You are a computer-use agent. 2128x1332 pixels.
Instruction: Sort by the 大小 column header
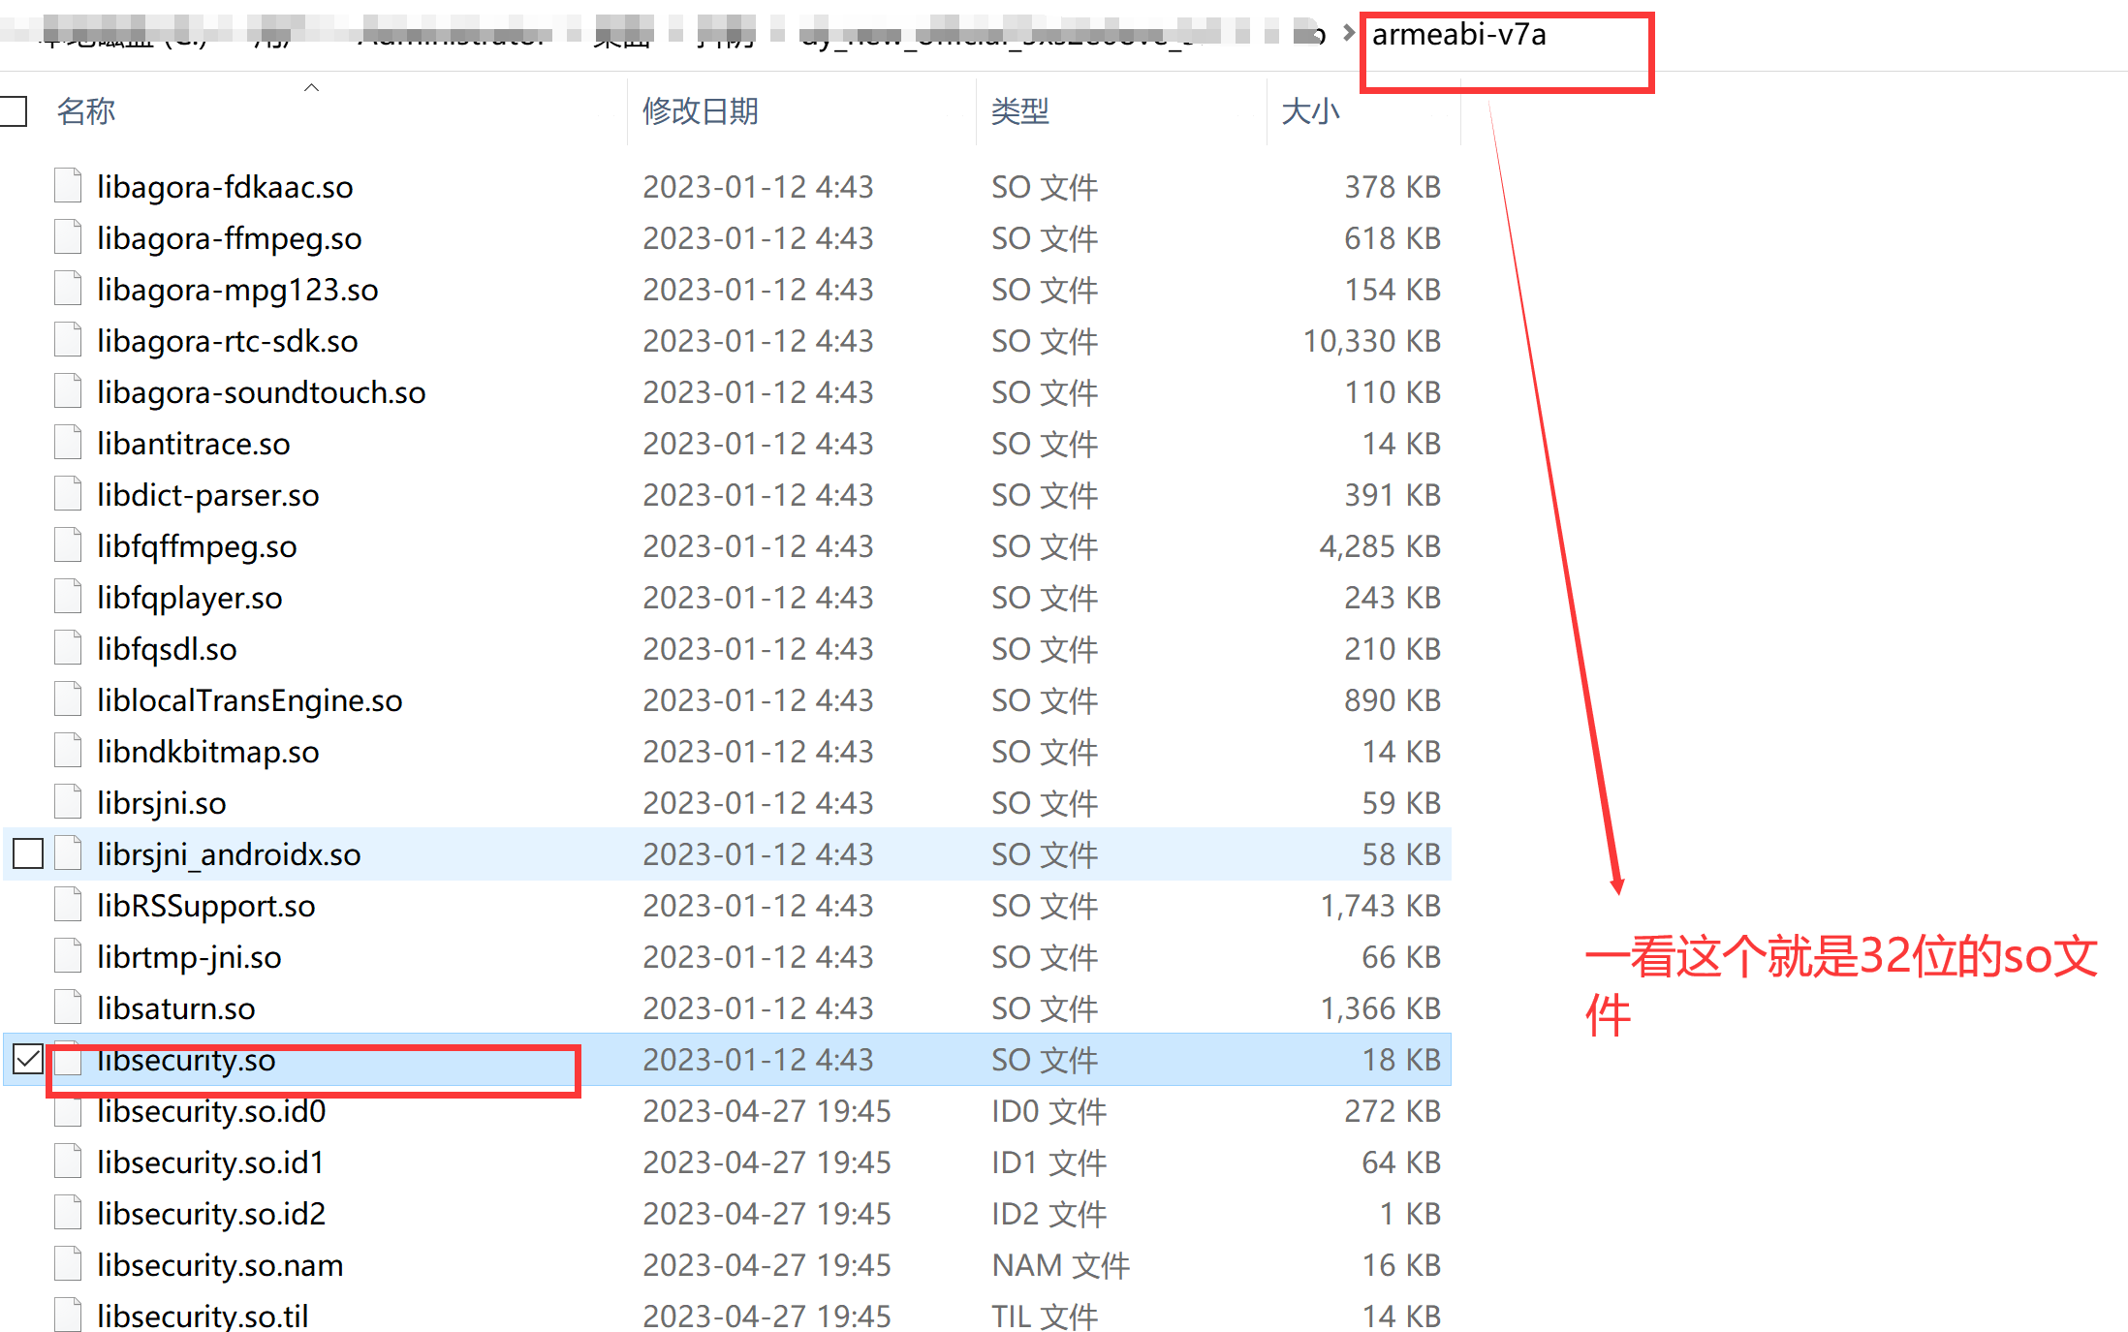[1310, 110]
